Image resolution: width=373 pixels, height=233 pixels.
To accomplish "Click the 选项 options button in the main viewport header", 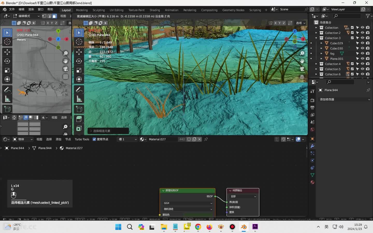I will (x=300, y=23).
